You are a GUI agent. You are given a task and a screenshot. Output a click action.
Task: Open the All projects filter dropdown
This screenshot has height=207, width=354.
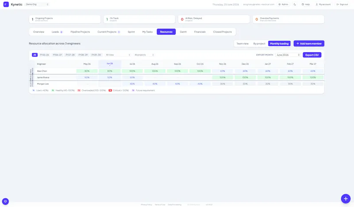[x=144, y=55]
